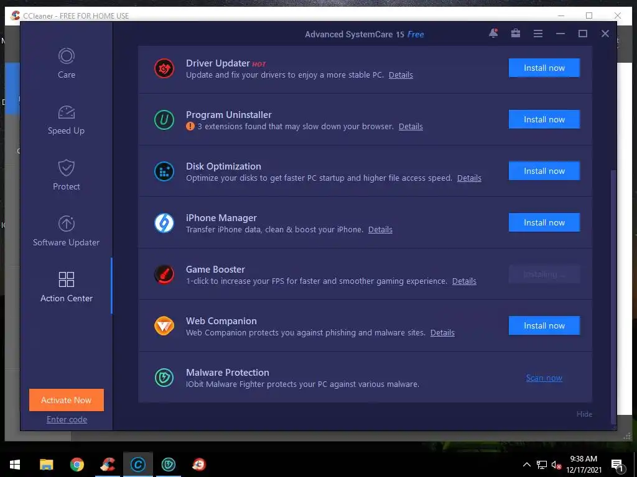The image size is (637, 477).
Task: Install Driver Updater now
Action: [x=544, y=68]
